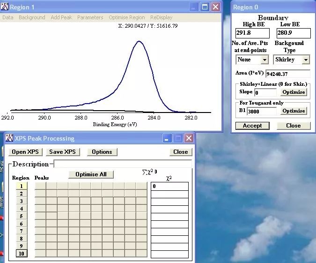Open the Add Peak menu
The width and height of the screenshot is (316, 263).
(x=61, y=17)
